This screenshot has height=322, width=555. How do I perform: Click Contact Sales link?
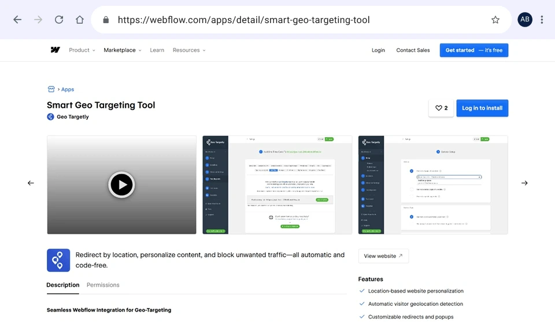click(413, 50)
